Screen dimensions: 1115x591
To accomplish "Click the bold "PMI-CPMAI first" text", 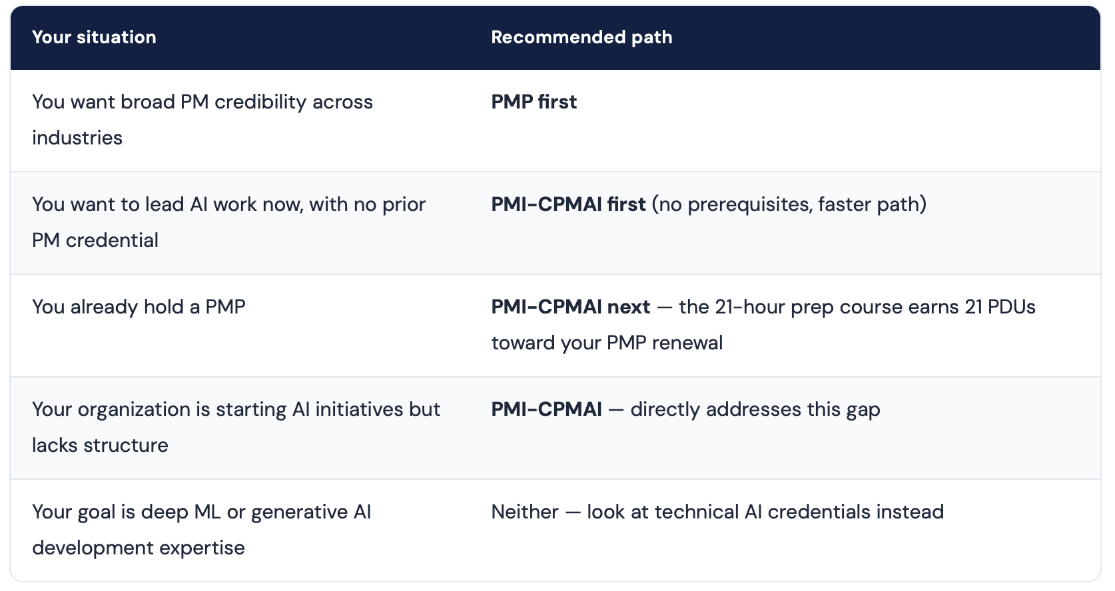I will click(568, 204).
